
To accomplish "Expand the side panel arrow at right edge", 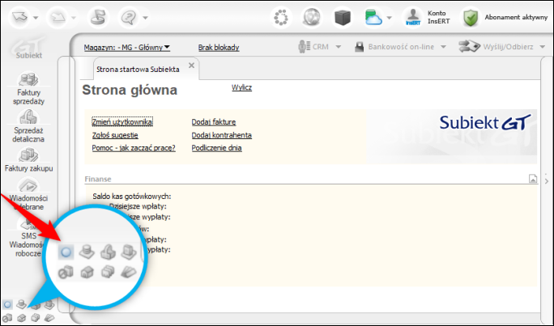I will [x=547, y=181].
